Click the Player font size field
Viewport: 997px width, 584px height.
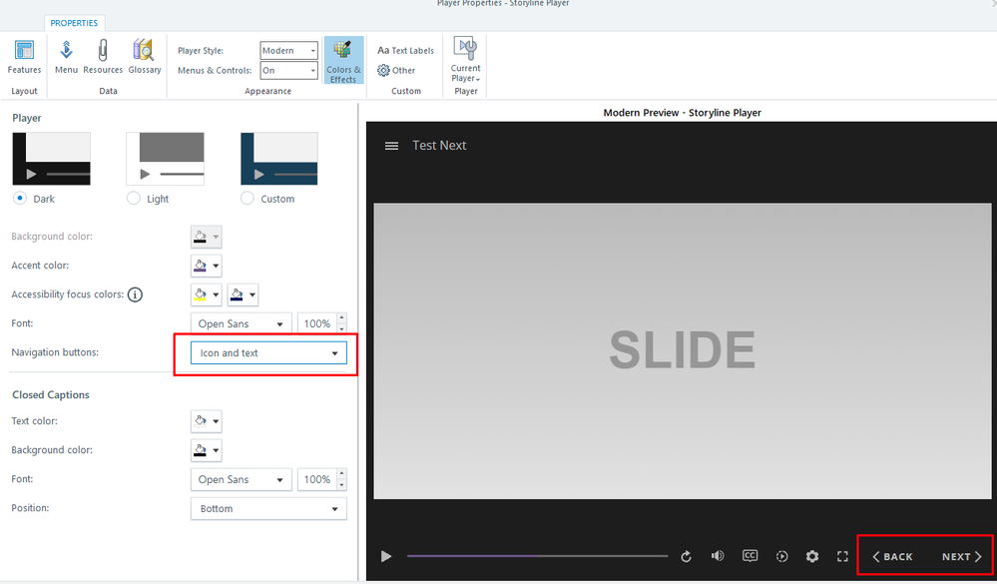pyautogui.click(x=316, y=323)
